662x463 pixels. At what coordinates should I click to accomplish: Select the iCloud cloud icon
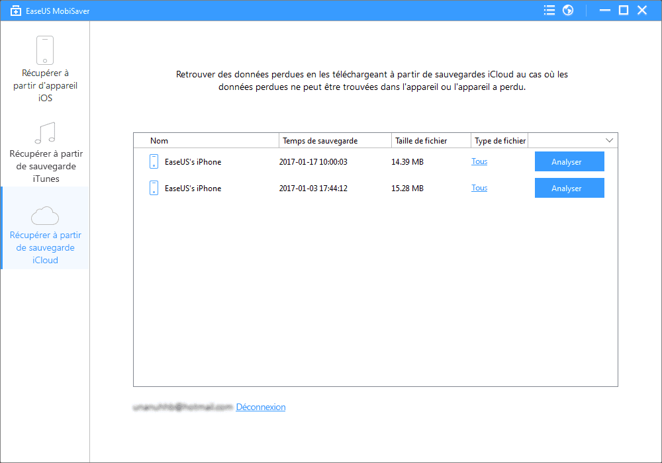45,215
